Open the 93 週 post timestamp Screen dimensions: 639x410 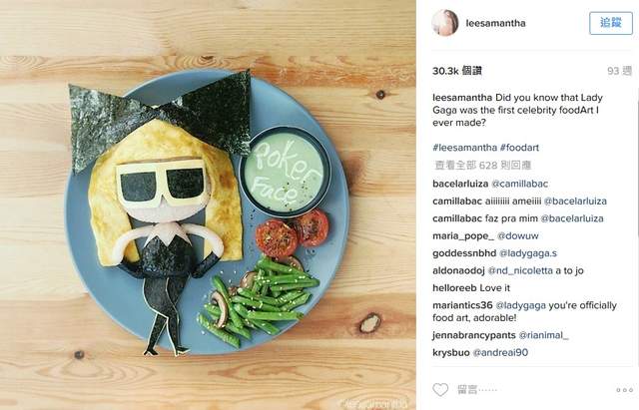(619, 71)
